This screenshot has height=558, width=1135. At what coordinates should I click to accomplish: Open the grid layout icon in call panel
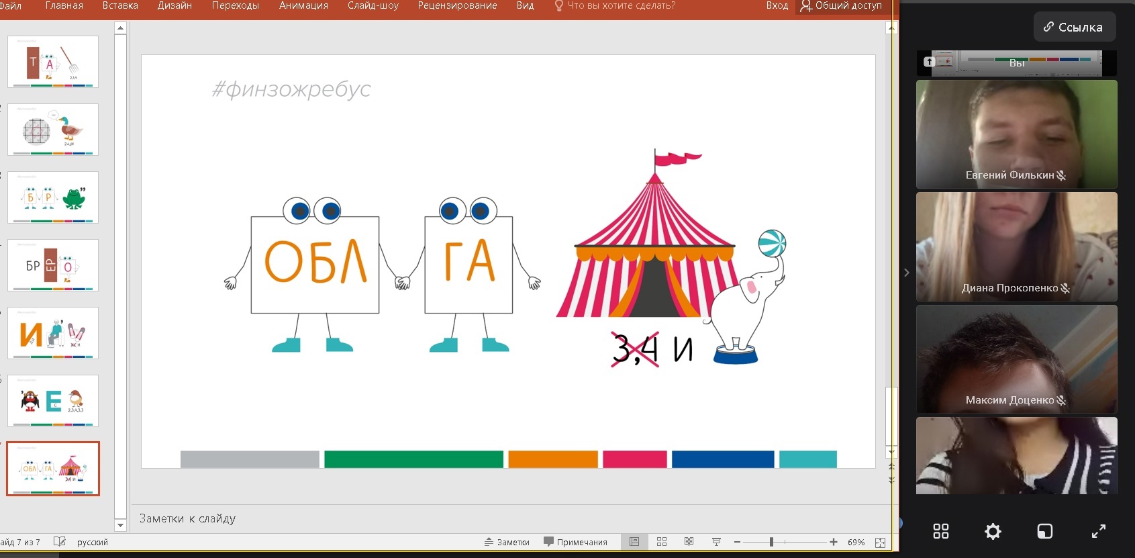[941, 531]
